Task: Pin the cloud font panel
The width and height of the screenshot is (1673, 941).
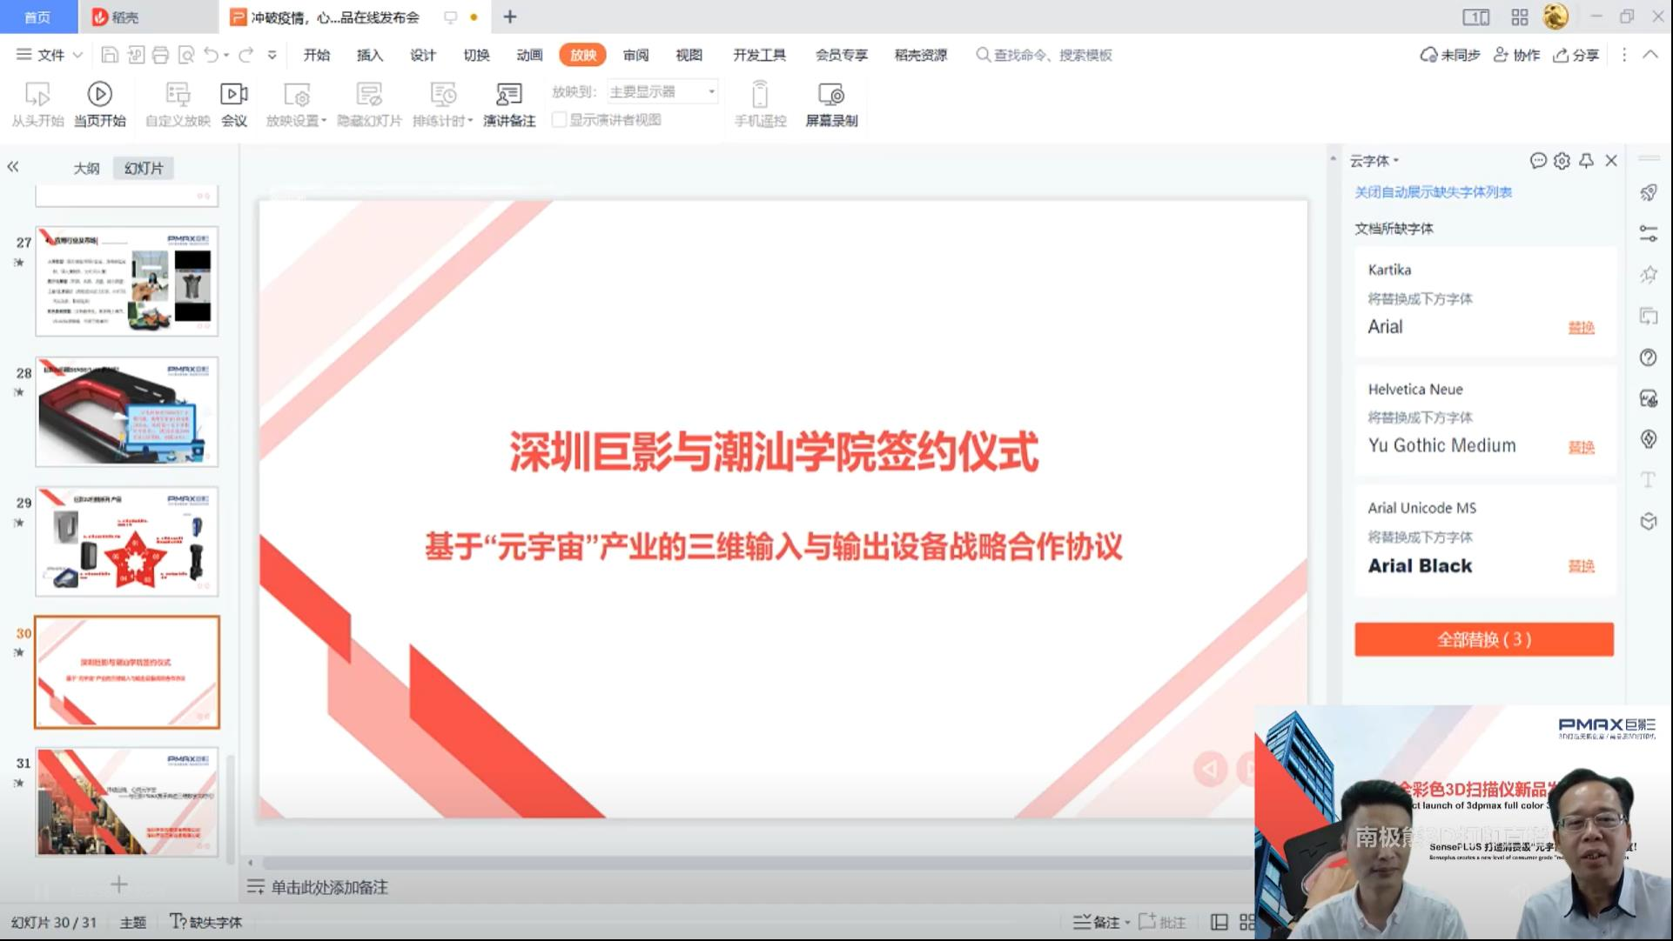Action: point(1586,161)
